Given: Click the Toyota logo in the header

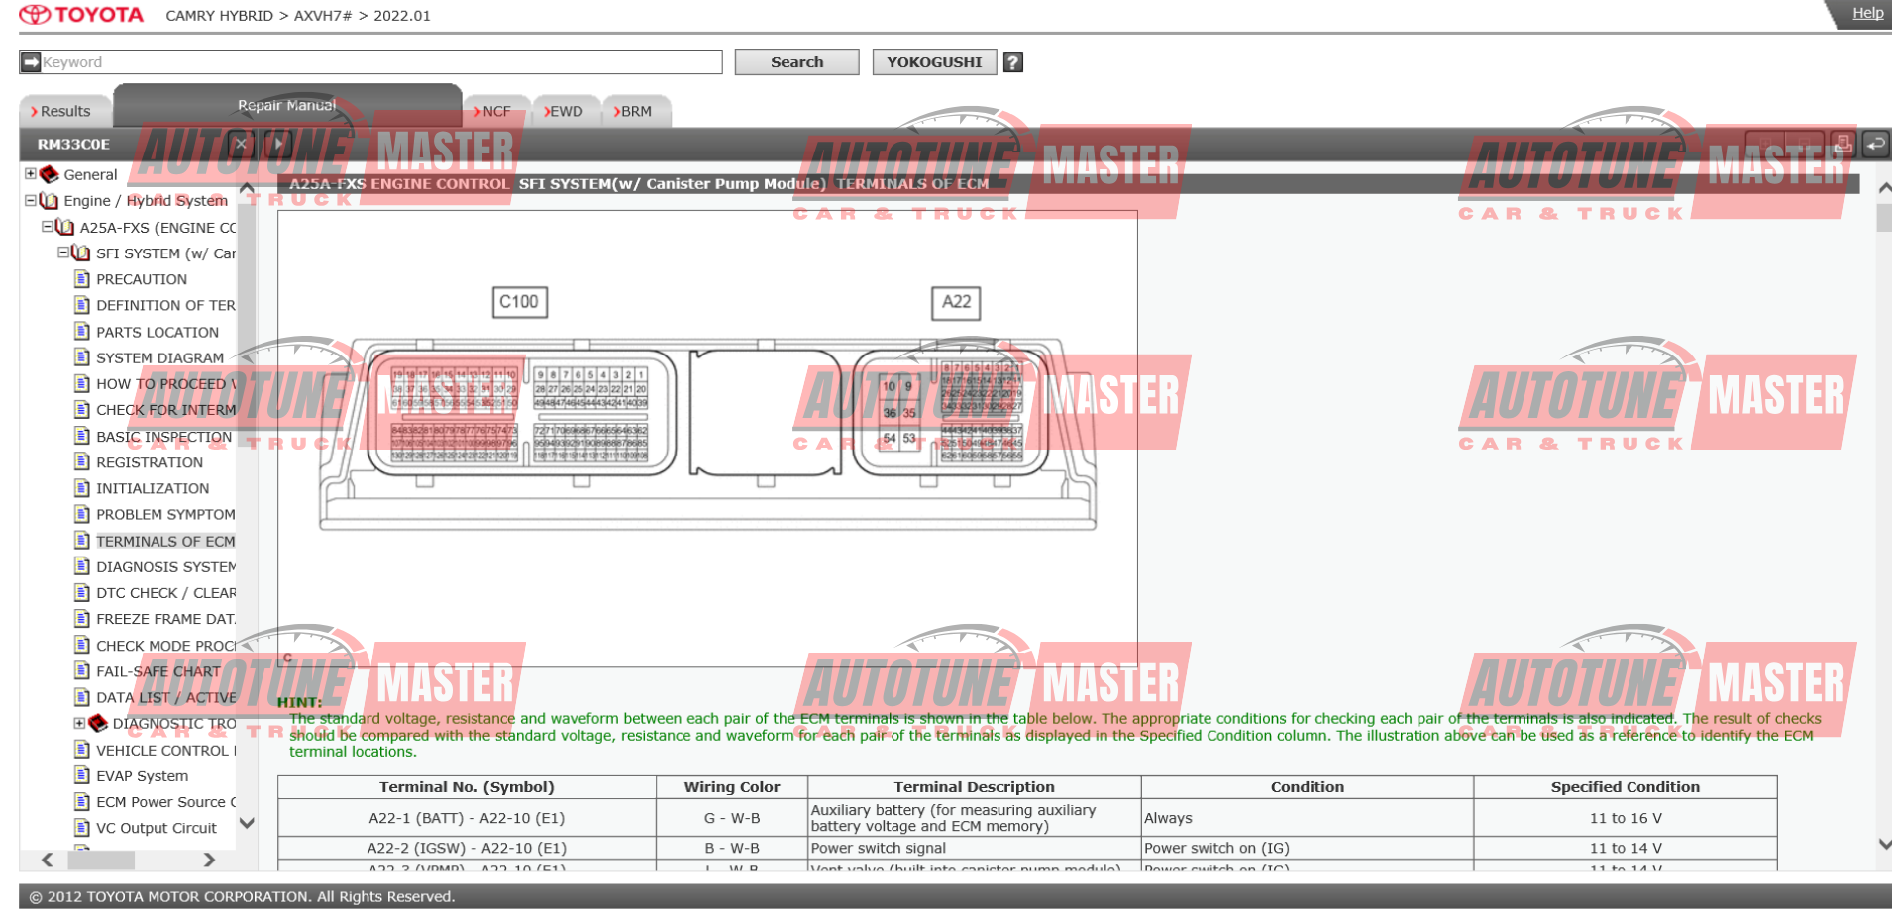Looking at the screenshot, I should coord(82,15).
